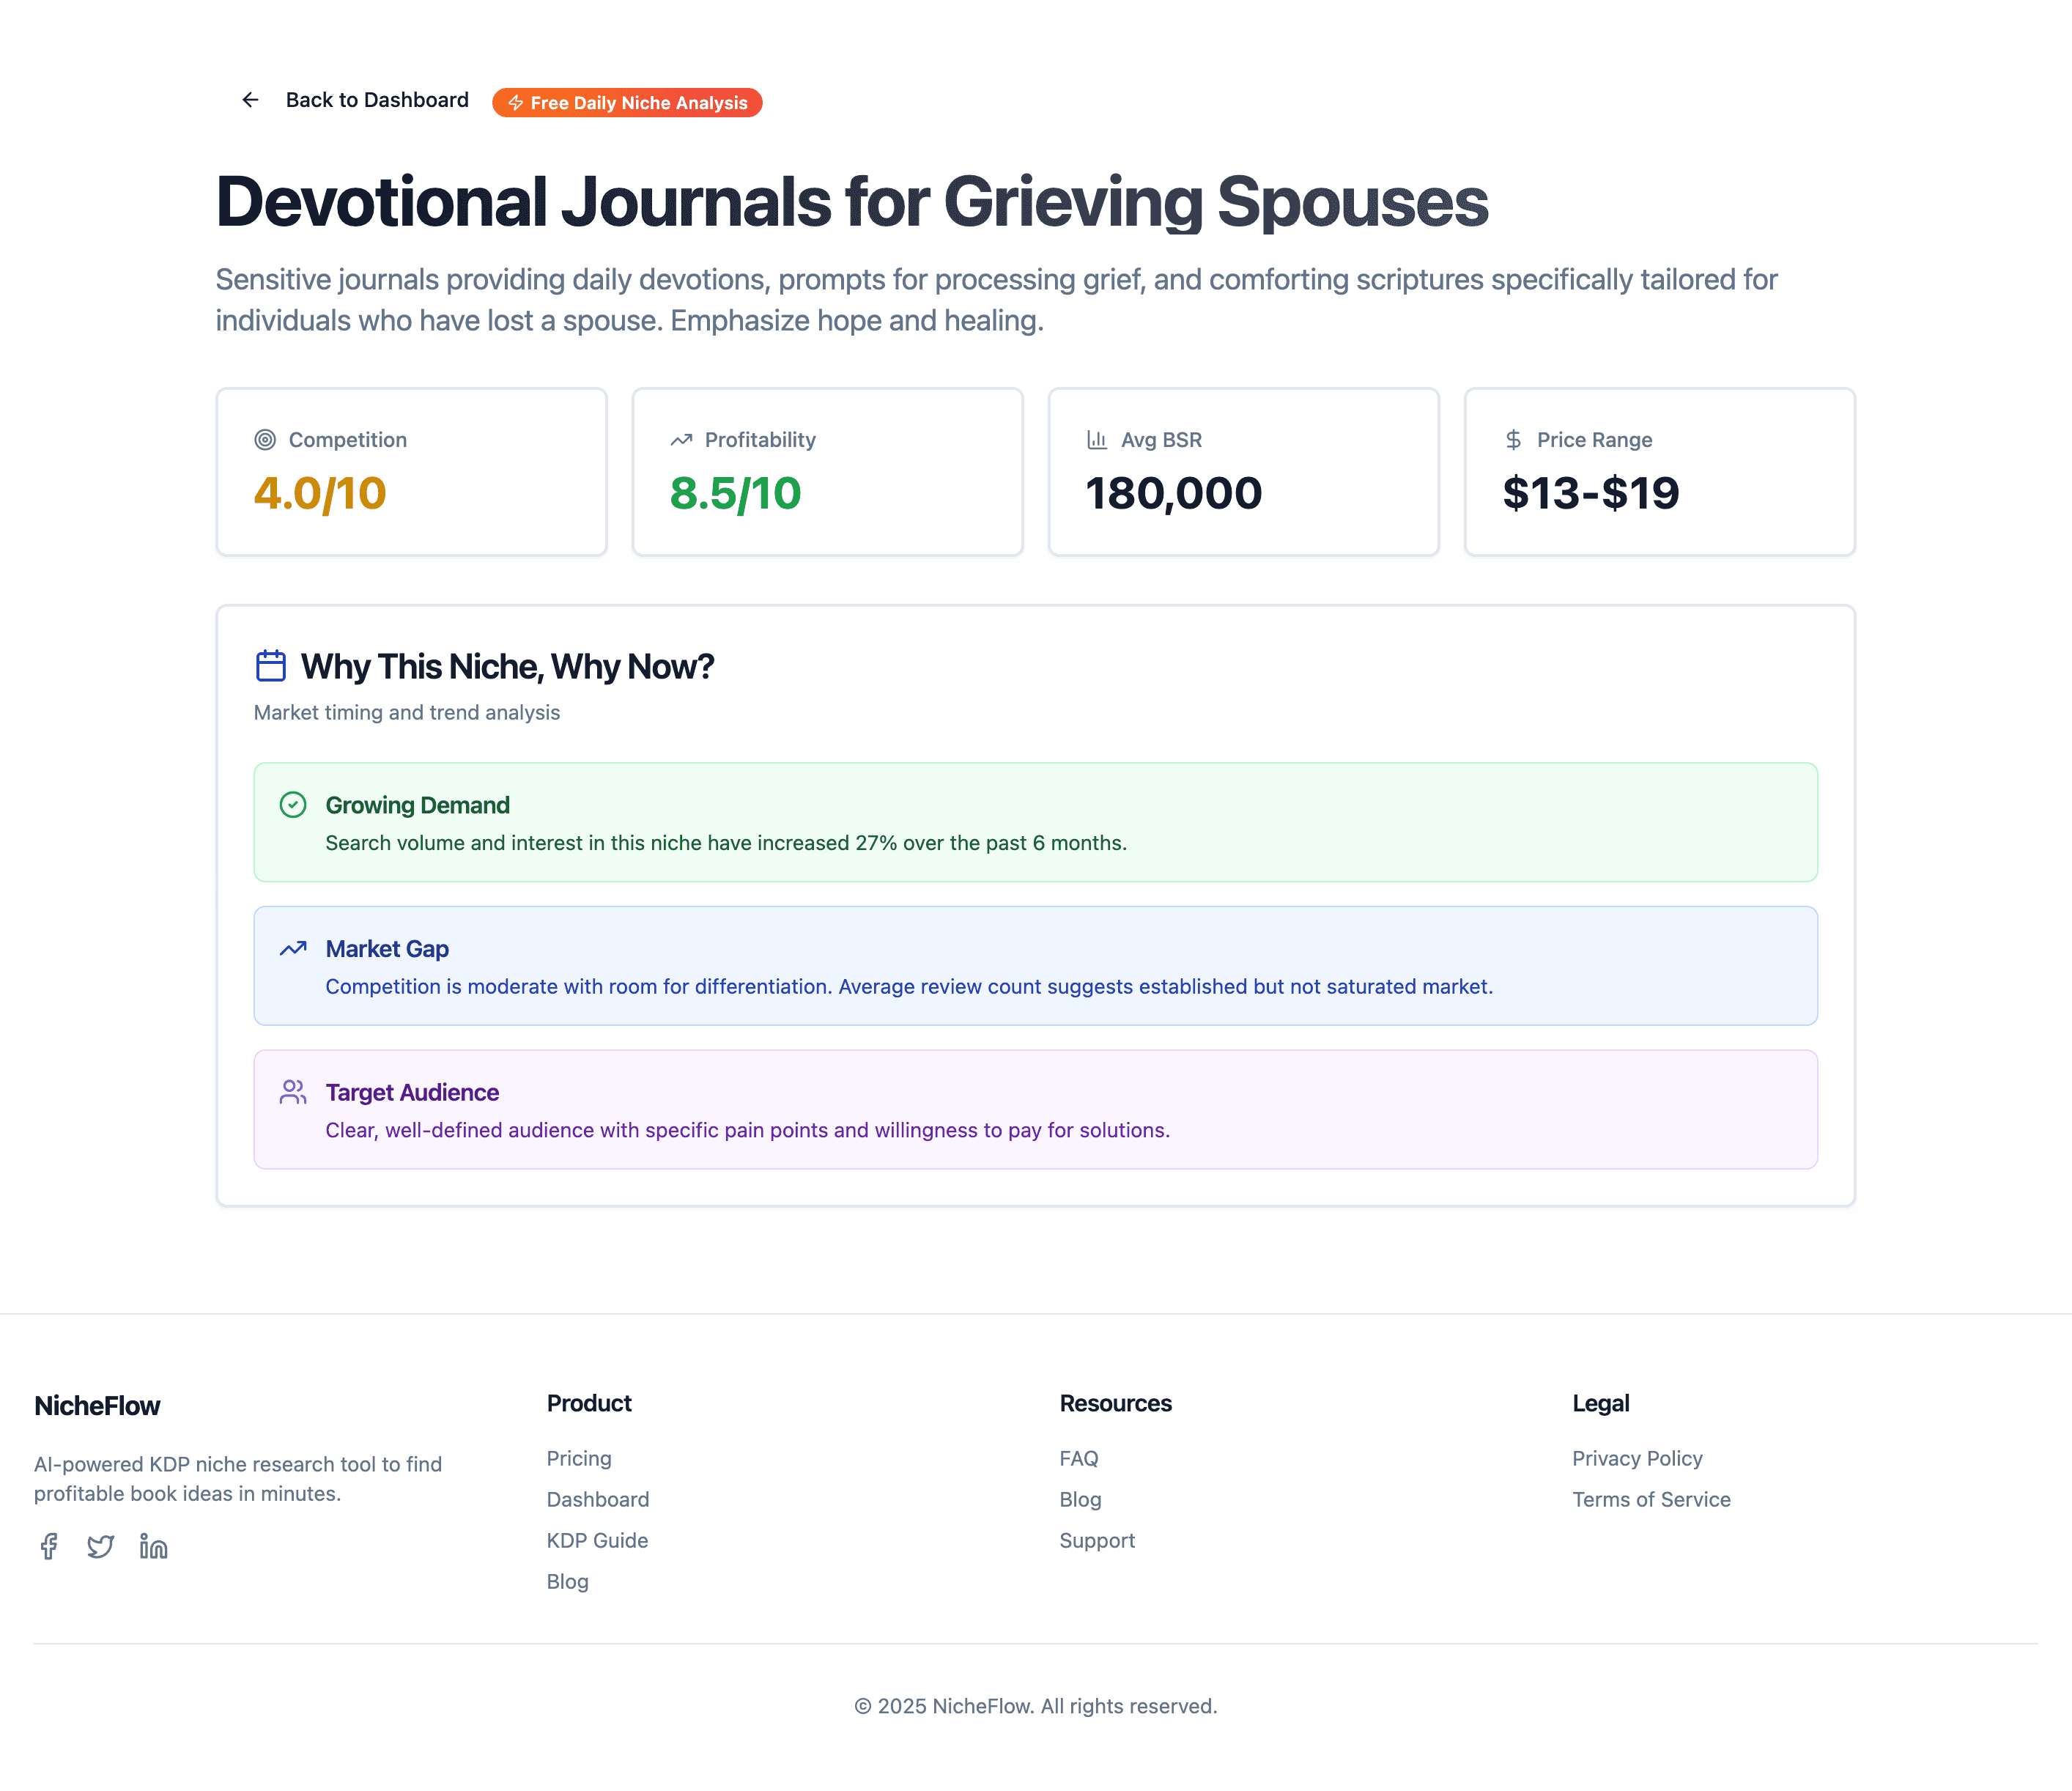Click the Price Range dollar icon
2072x1791 pixels.
1513,440
